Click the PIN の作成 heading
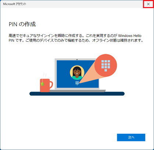Viewport: 154px width, 150px height. [x=22, y=24]
